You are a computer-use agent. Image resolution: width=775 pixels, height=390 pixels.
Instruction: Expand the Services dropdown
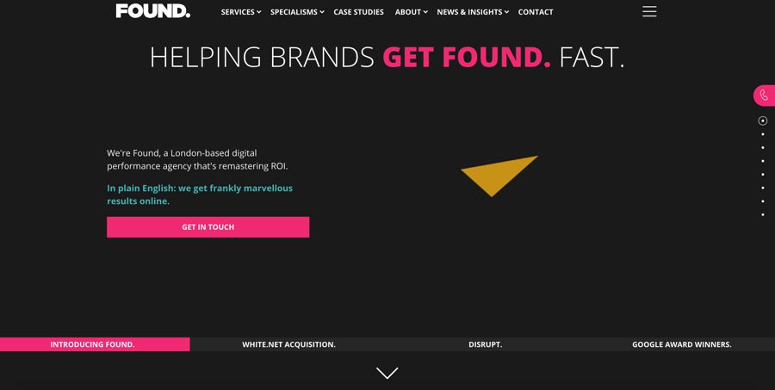[x=241, y=12]
